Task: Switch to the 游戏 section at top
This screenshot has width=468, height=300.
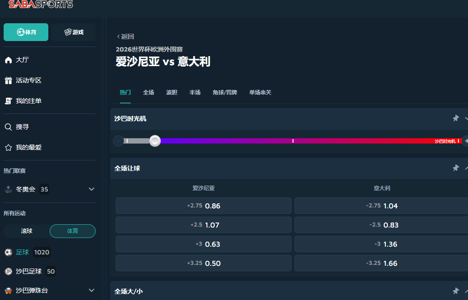Action: tap(73, 32)
